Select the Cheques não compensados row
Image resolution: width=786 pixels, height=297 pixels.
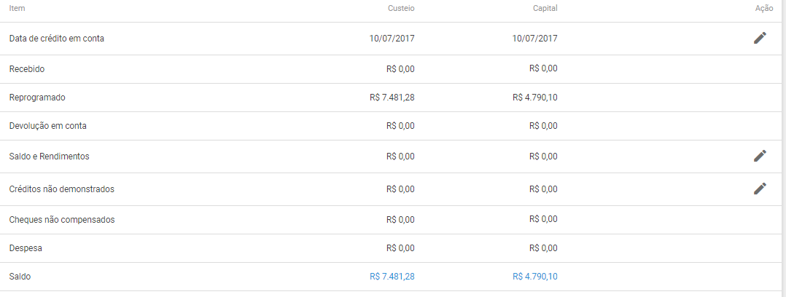(391, 220)
